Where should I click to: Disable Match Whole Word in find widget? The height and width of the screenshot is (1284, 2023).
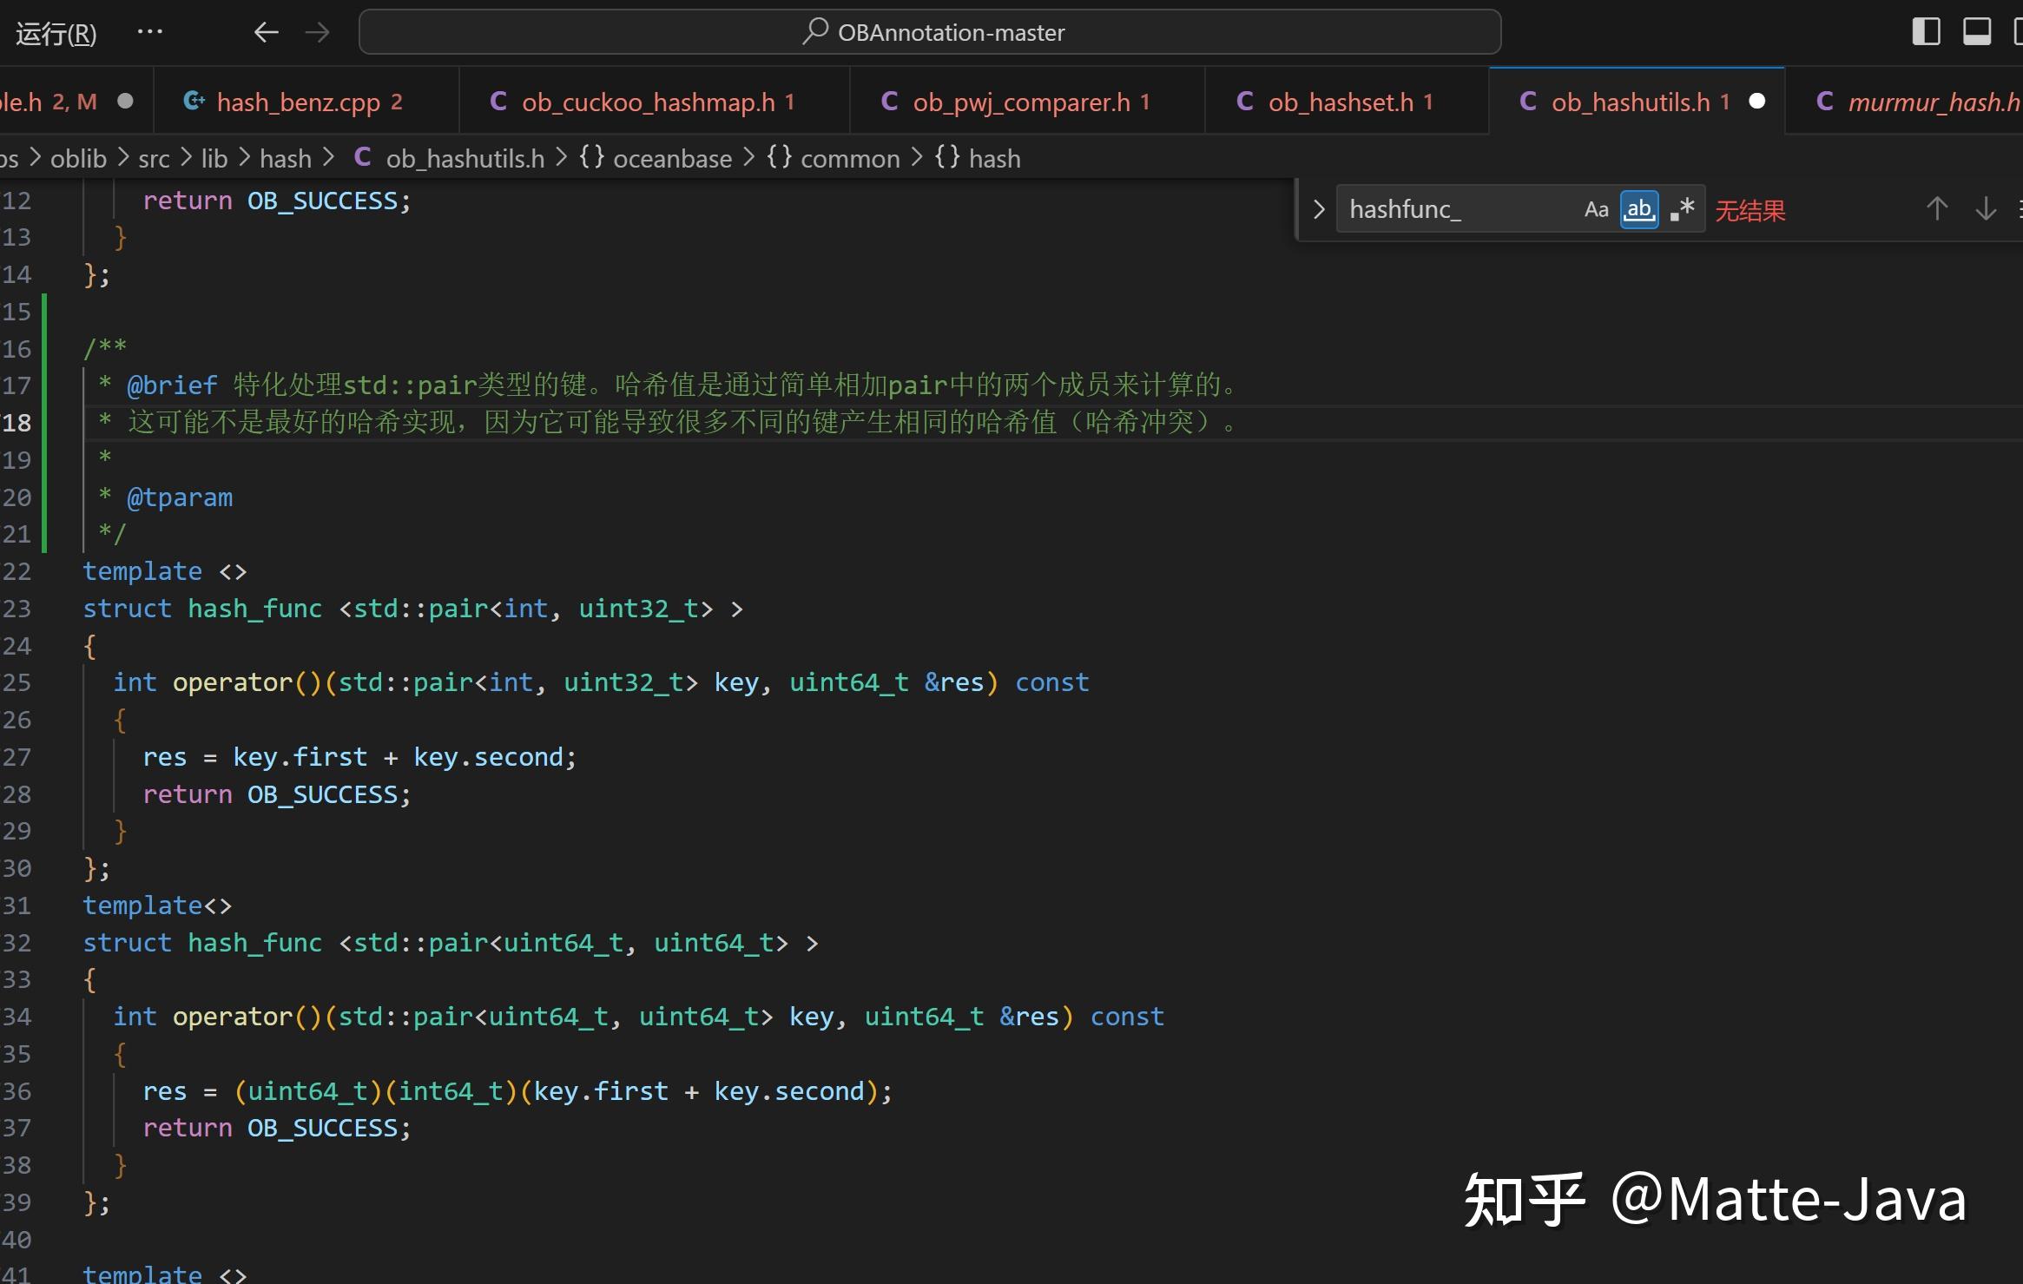click(1639, 209)
